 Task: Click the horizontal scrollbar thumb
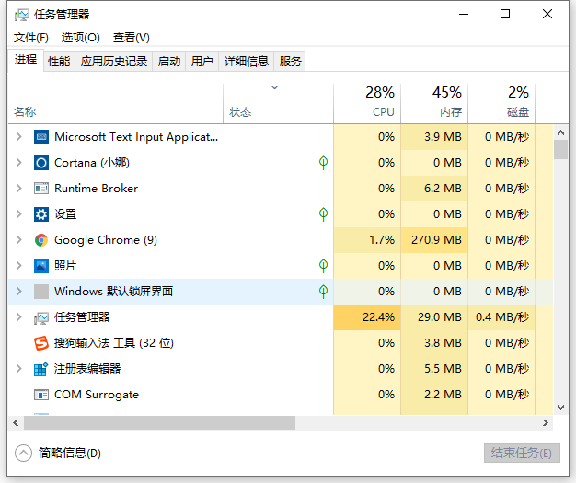156,423
